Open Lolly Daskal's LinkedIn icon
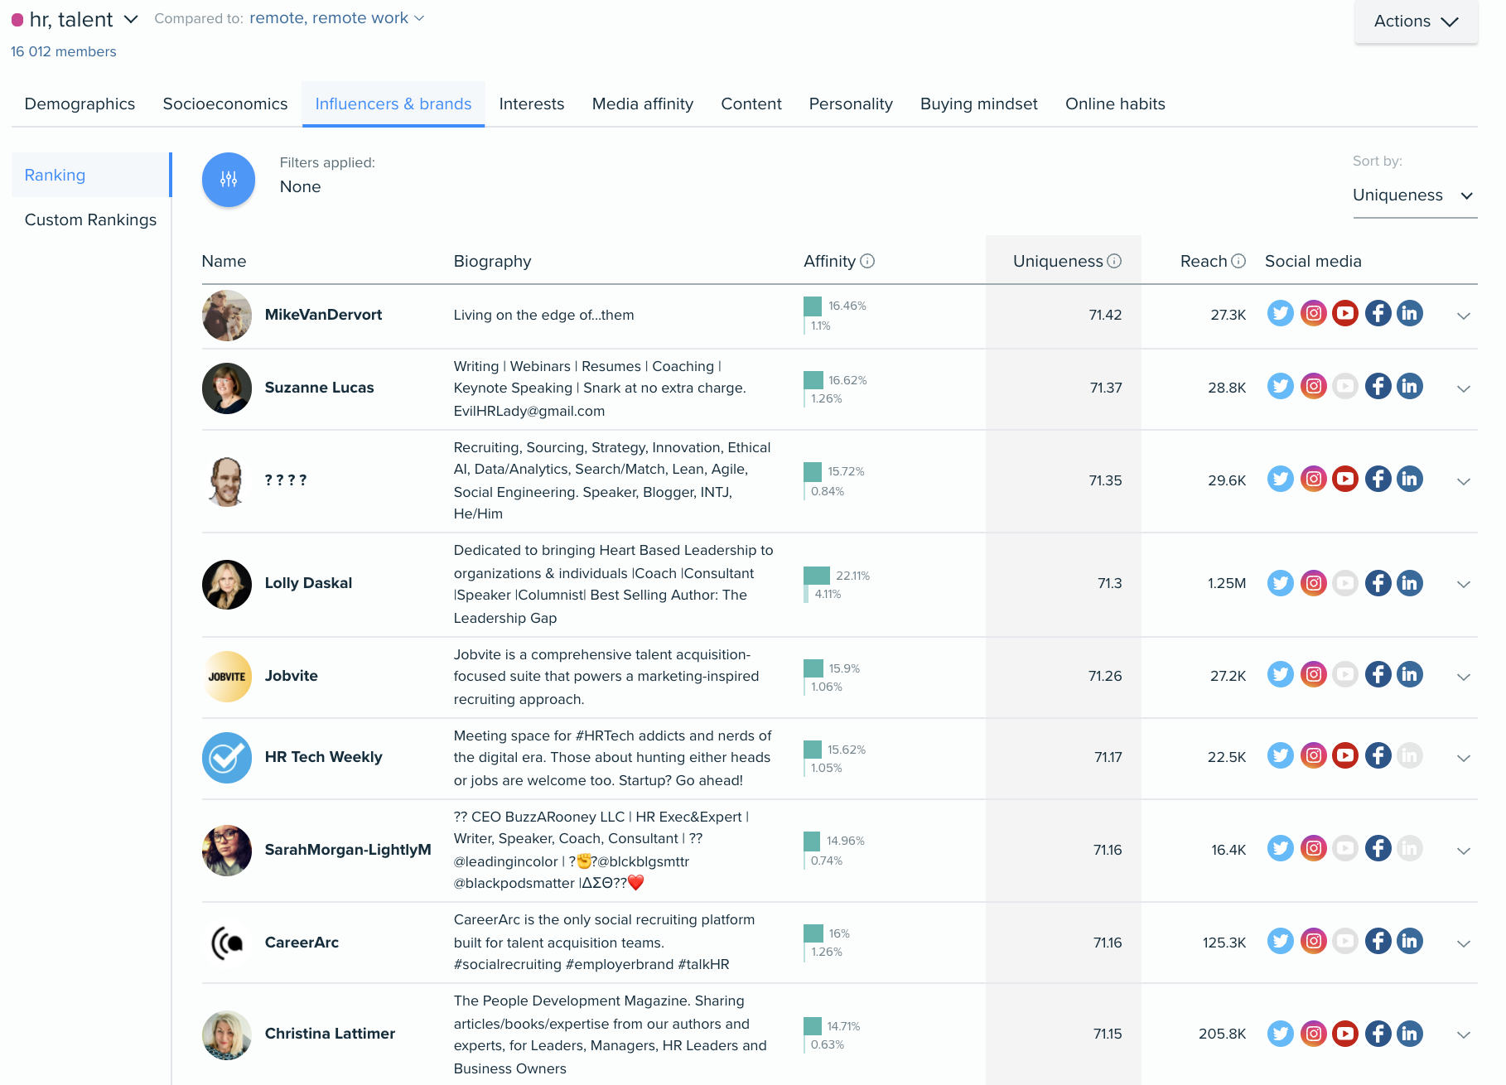The width and height of the screenshot is (1506, 1085). 1410,584
